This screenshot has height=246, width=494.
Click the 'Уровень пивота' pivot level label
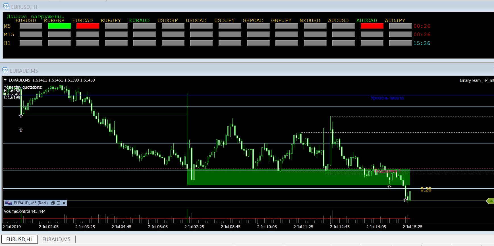coord(387,98)
